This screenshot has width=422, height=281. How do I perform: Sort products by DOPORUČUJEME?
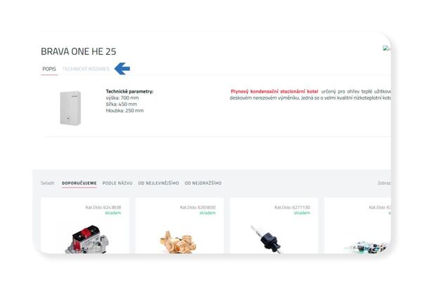79,183
